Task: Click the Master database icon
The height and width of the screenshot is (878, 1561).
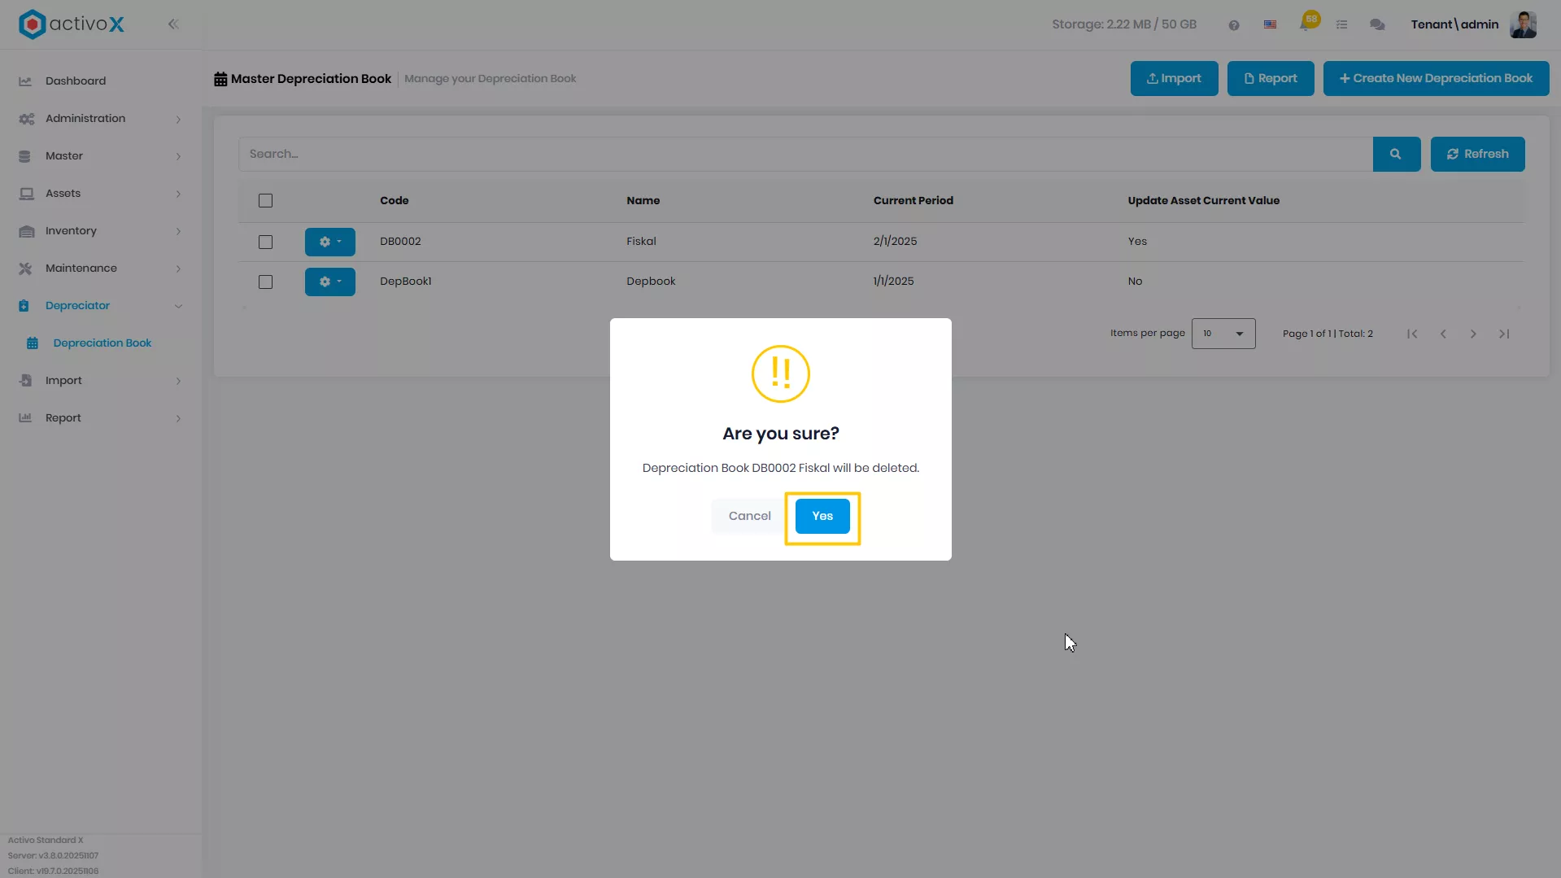Action: point(24,156)
